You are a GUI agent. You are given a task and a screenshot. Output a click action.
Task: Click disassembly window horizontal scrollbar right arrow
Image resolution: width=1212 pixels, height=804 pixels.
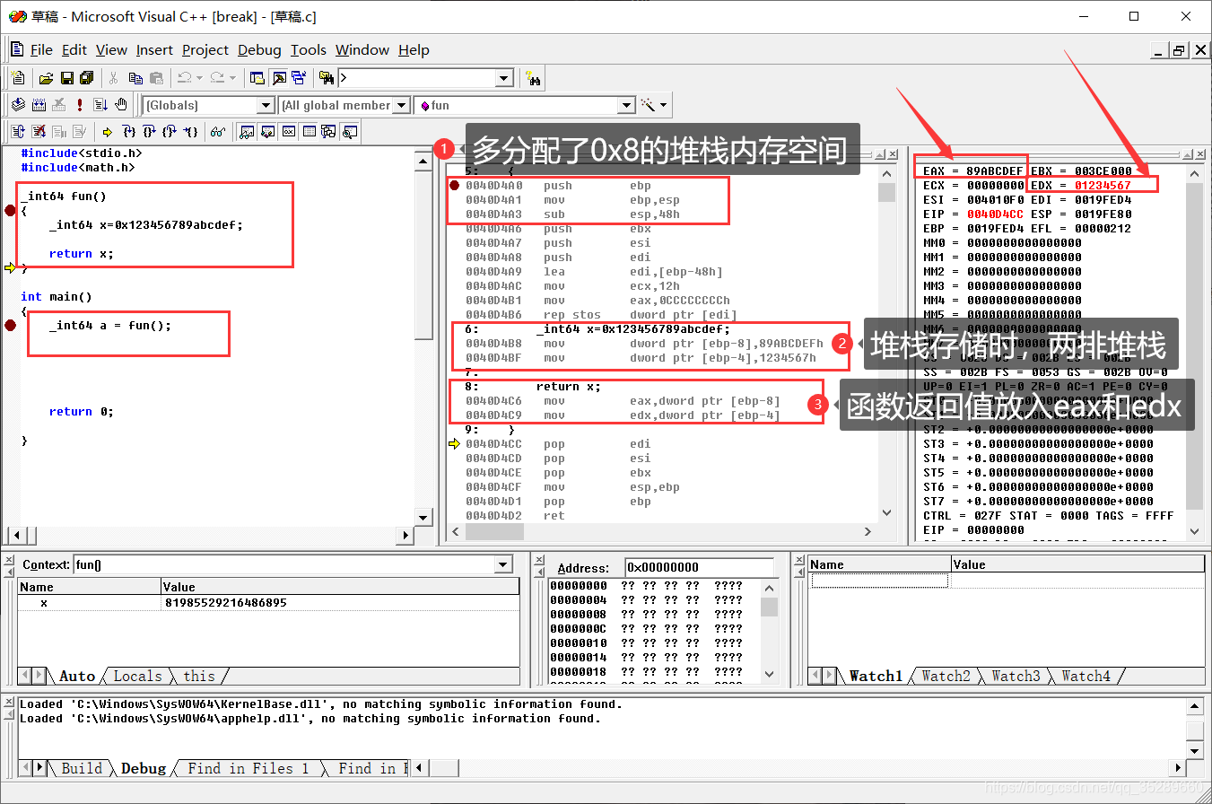click(x=868, y=531)
